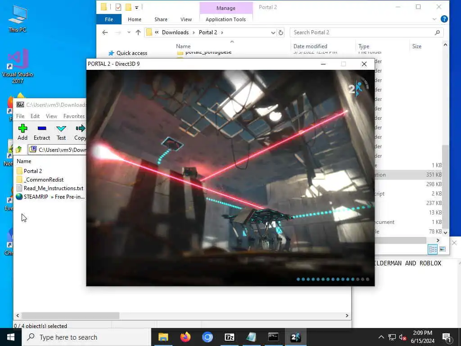Click the Explorer Up-folder arrow
The height and width of the screenshot is (346, 461).
[138, 32]
